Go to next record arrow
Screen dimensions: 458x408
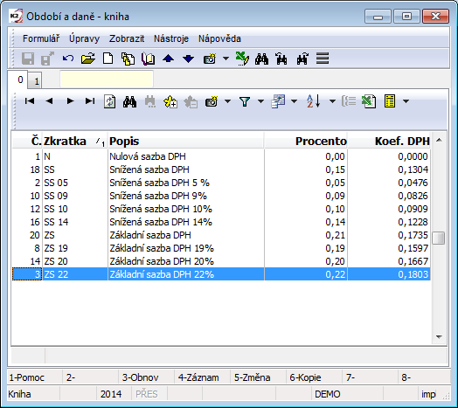(x=70, y=101)
